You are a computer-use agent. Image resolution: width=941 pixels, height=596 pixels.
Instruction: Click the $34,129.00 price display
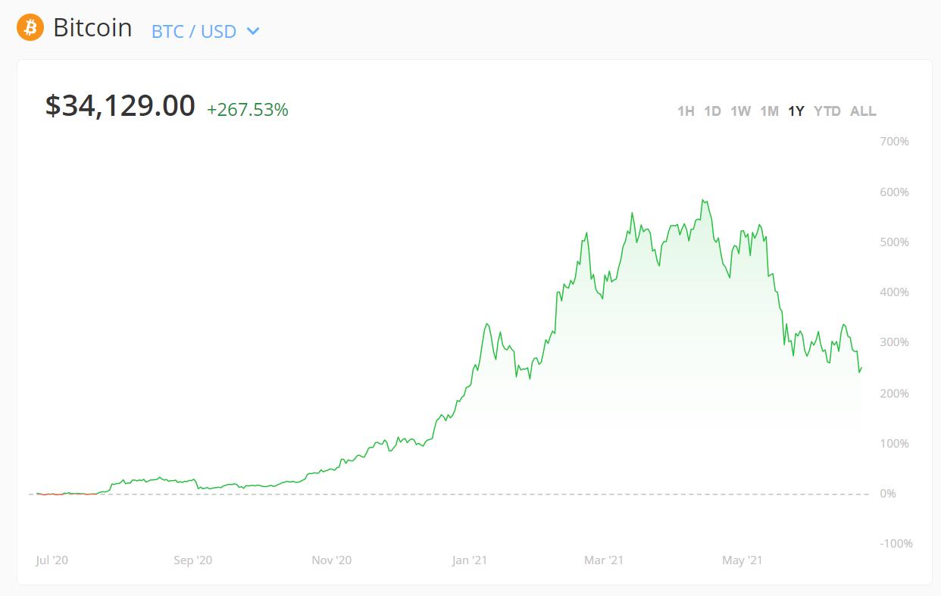pyautogui.click(x=119, y=105)
